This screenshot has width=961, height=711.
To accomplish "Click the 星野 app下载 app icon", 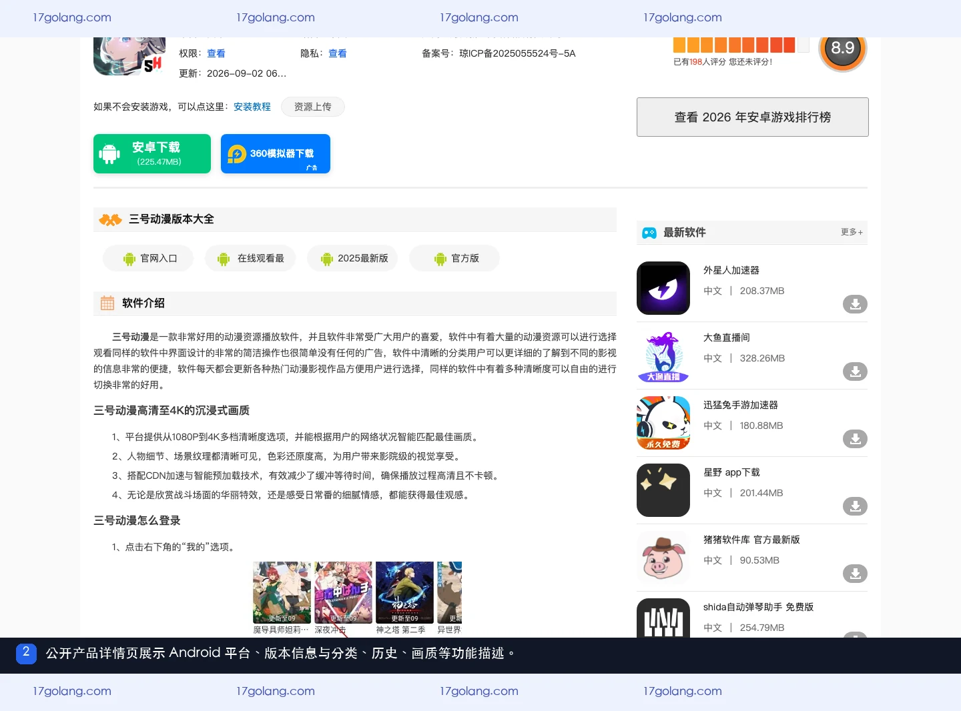I will click(x=663, y=490).
